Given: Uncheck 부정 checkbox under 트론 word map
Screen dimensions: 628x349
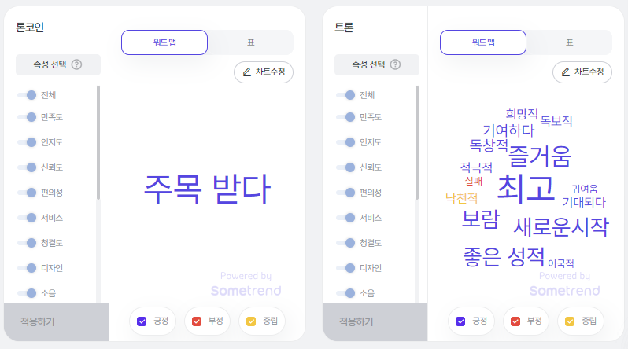Looking at the screenshot, I should 515,321.
